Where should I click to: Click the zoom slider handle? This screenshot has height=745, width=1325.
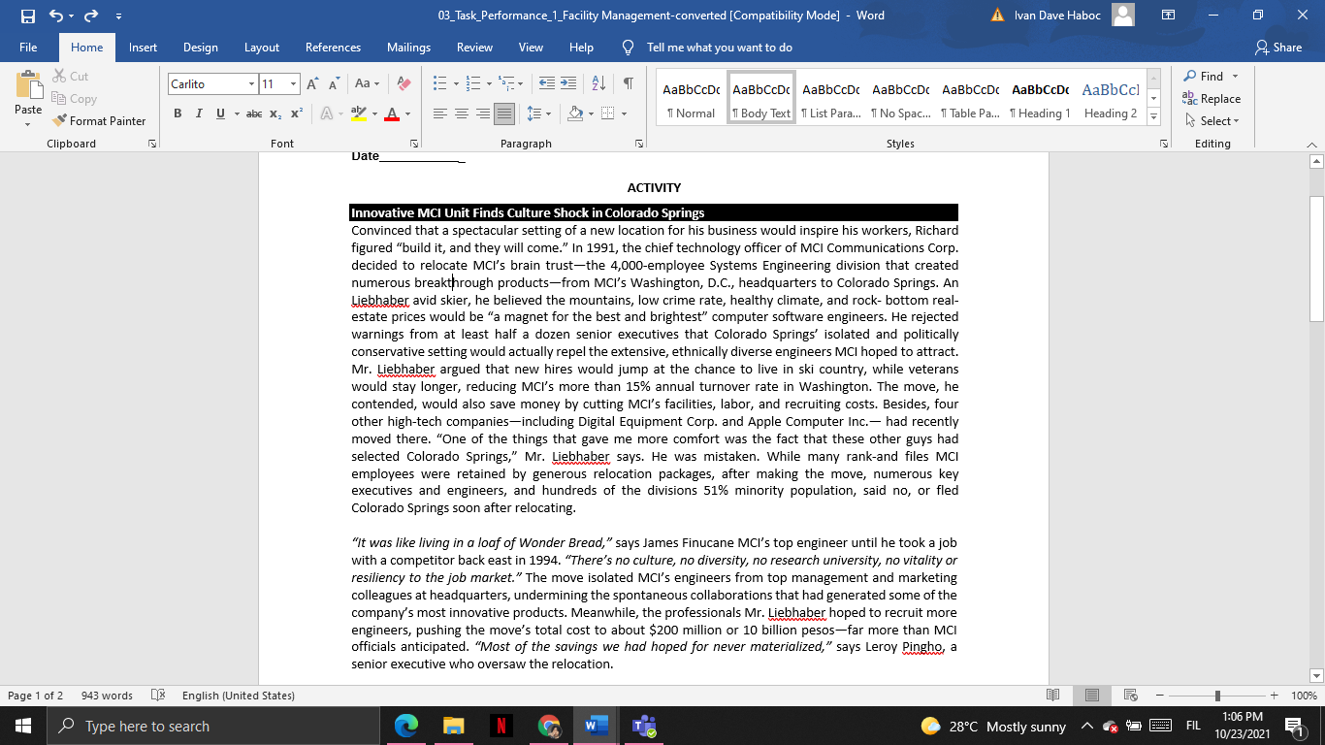pos(1217,696)
